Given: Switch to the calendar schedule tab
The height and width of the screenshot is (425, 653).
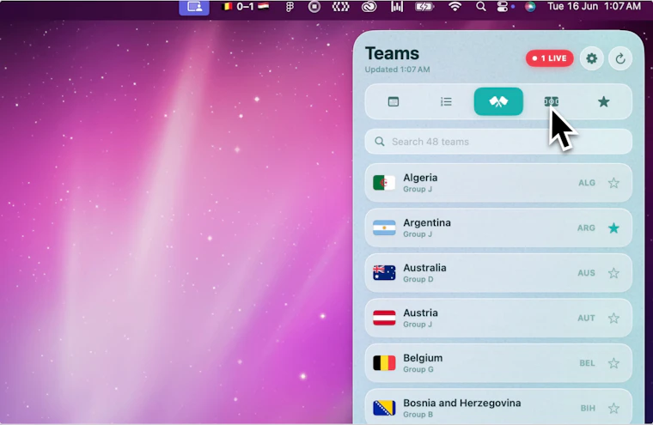Looking at the screenshot, I should (x=394, y=101).
